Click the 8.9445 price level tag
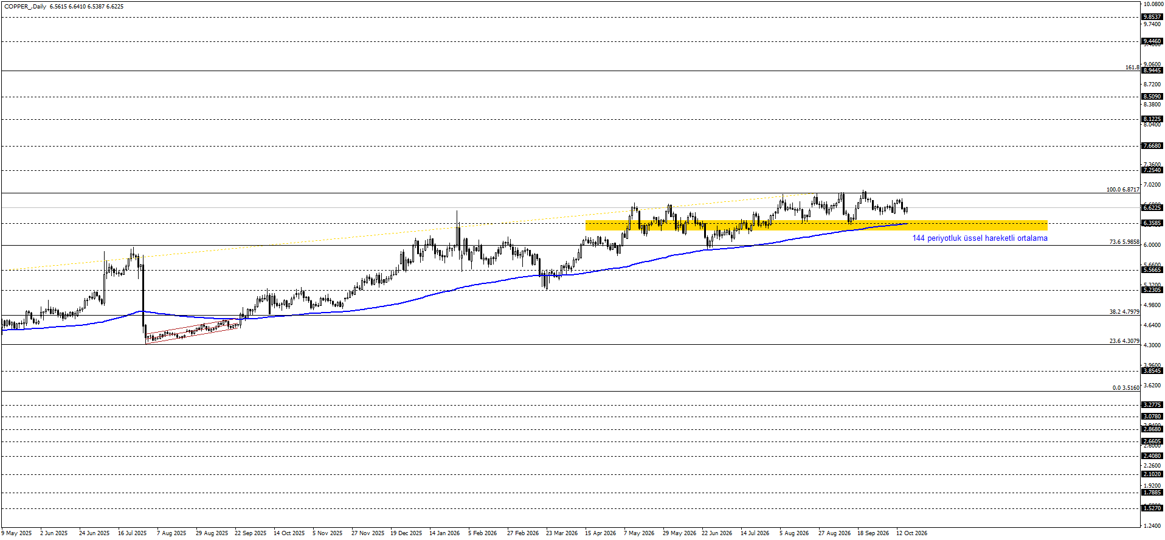The width and height of the screenshot is (1165, 540). pyautogui.click(x=1152, y=71)
